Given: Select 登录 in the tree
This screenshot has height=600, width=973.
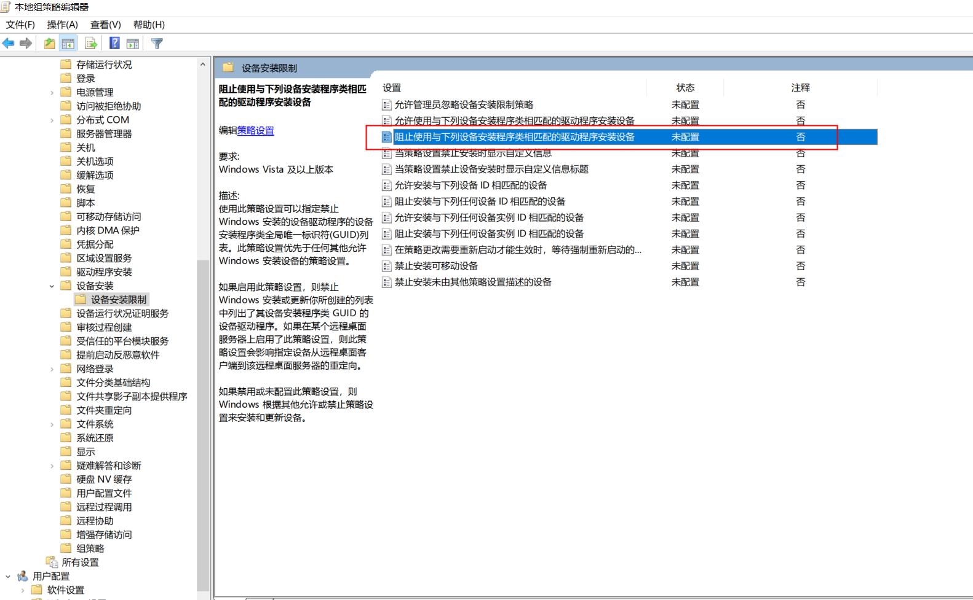Looking at the screenshot, I should [x=85, y=79].
